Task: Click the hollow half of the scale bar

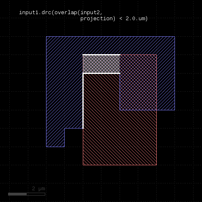Action: tap(36, 194)
